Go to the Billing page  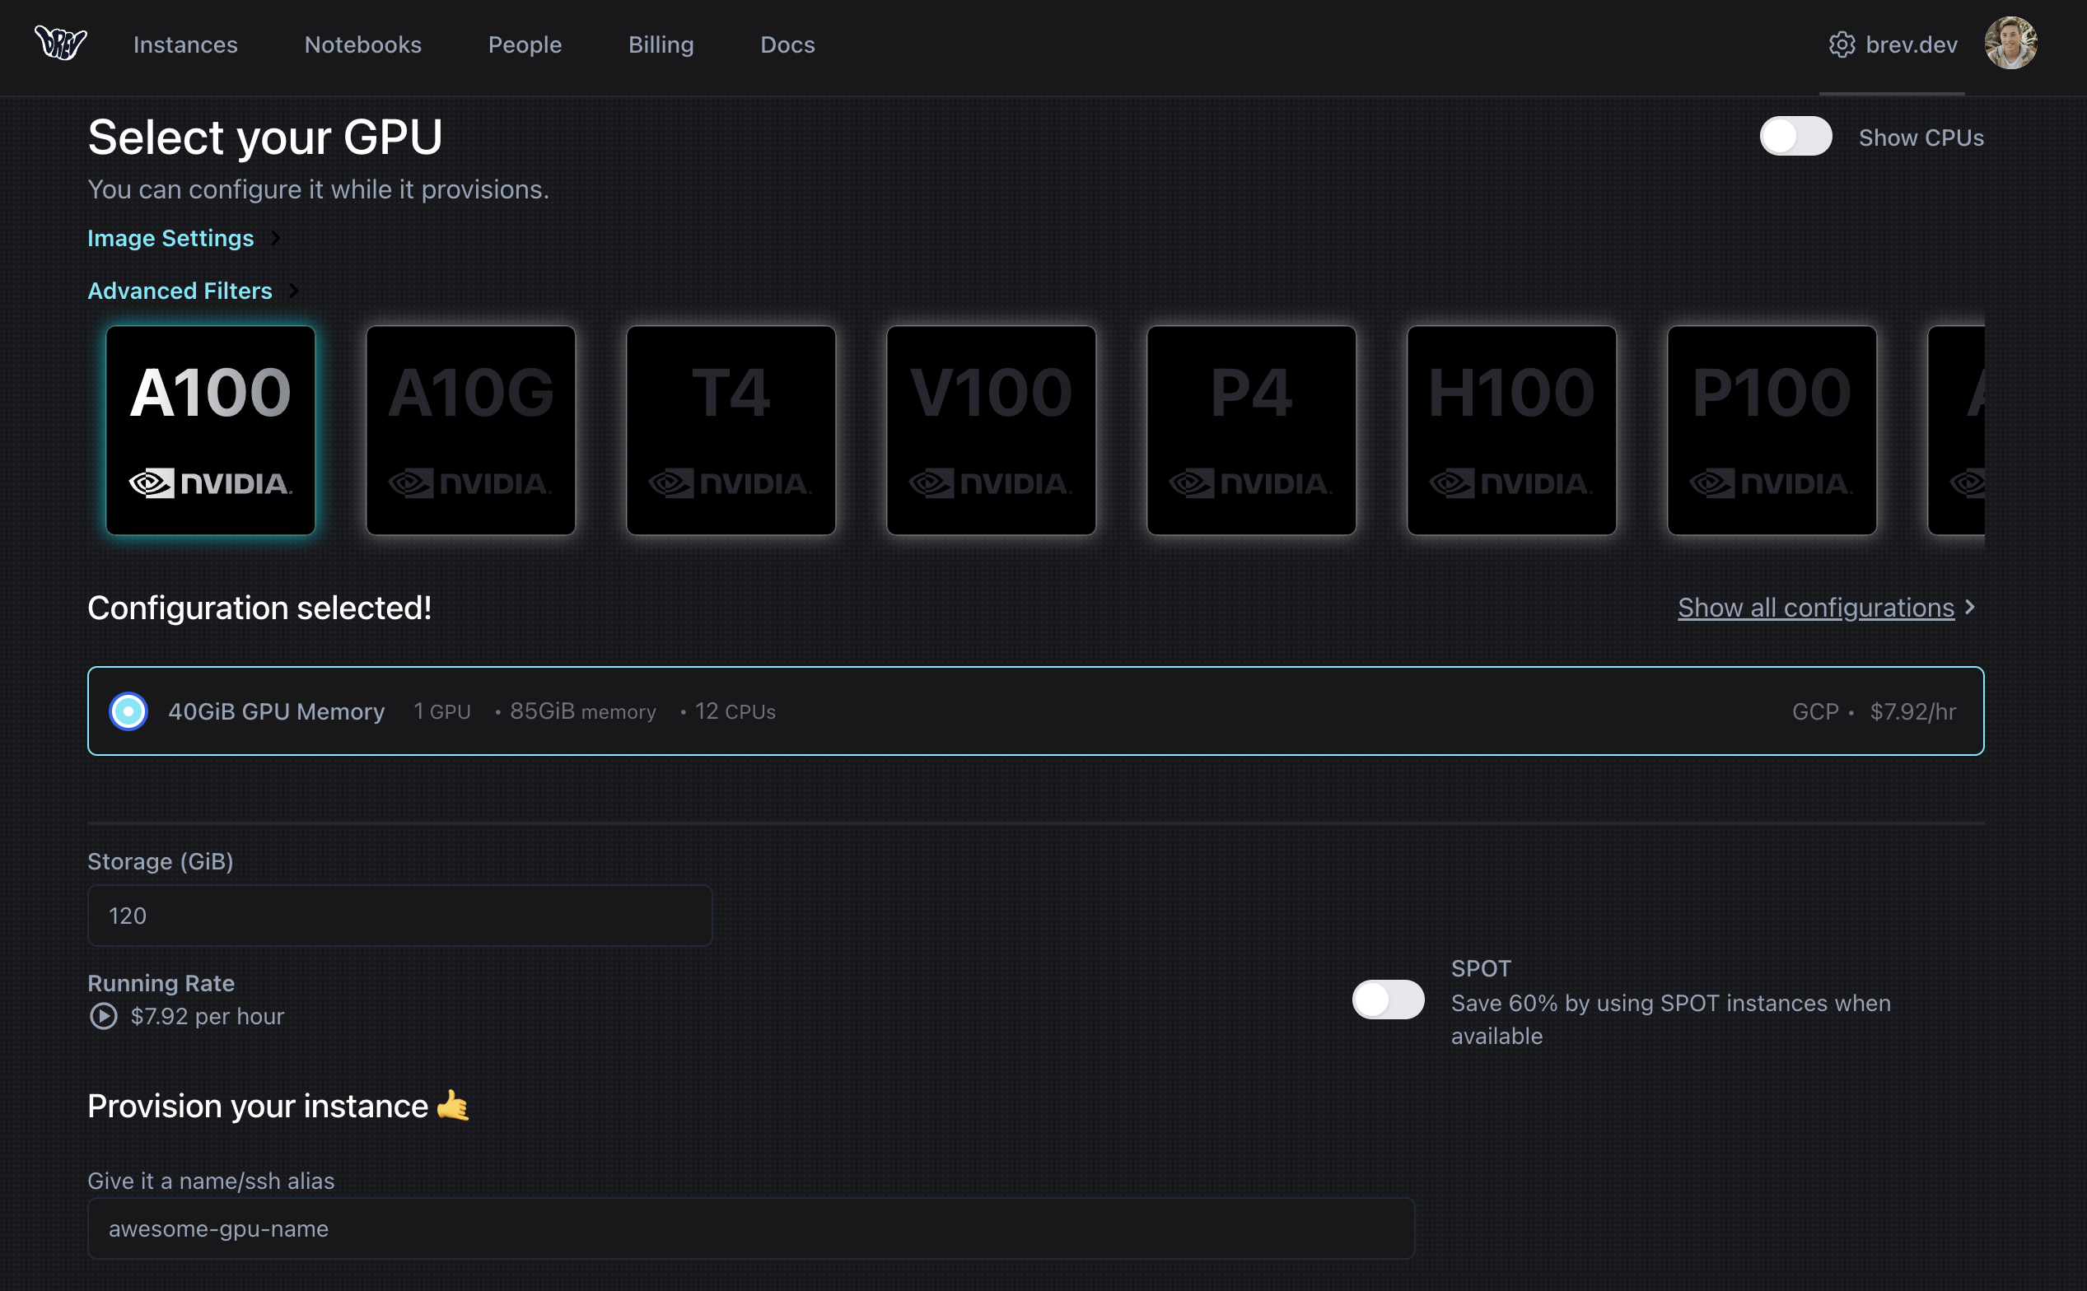tap(661, 44)
